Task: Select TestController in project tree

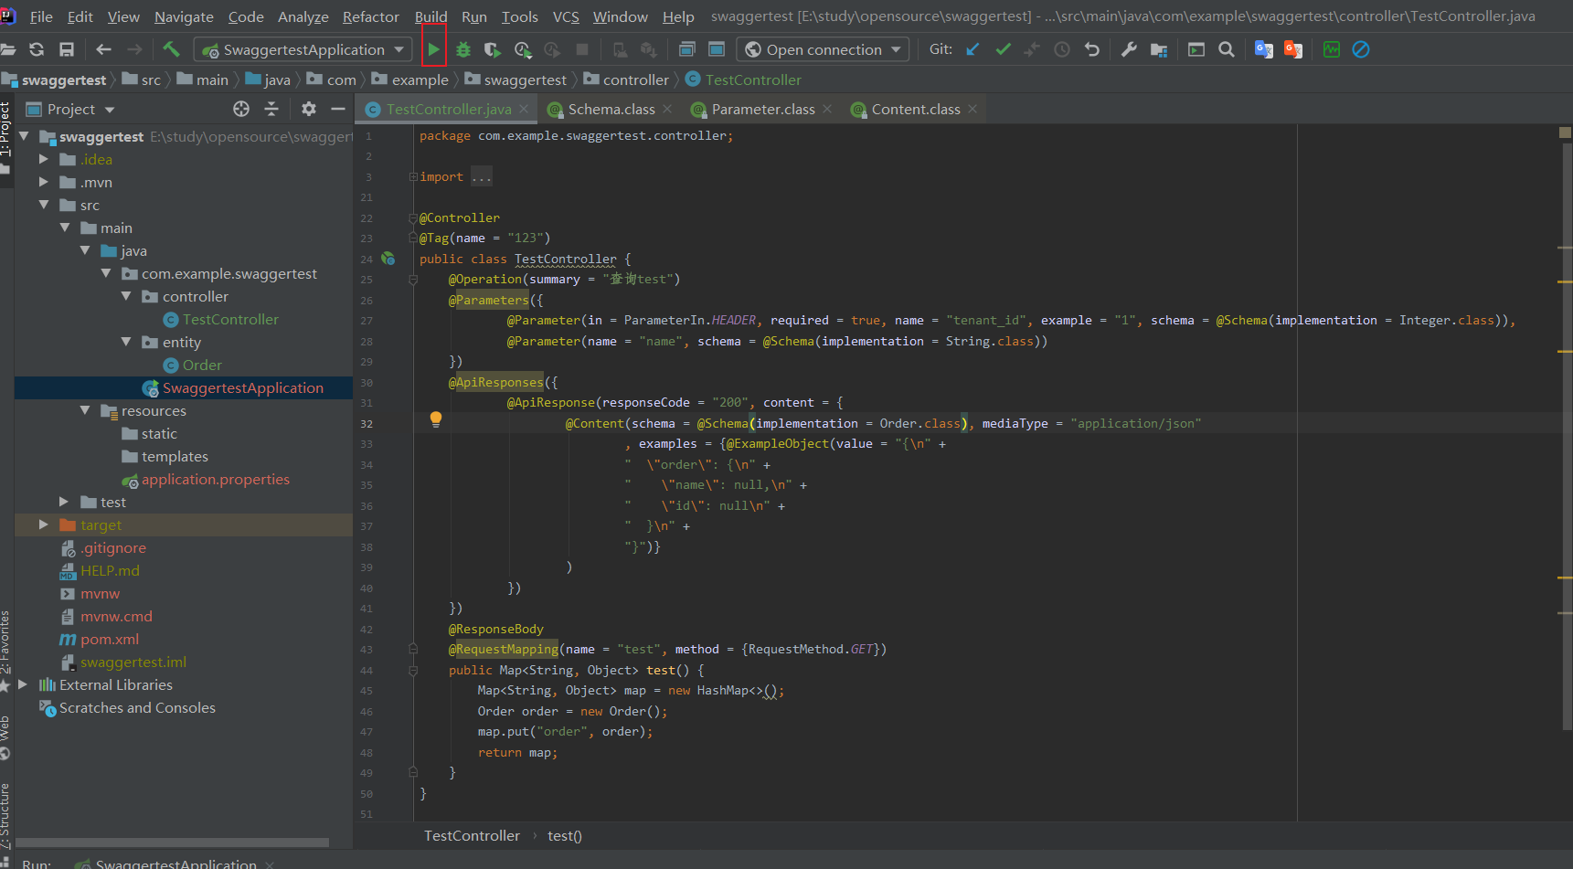Action: [x=230, y=319]
